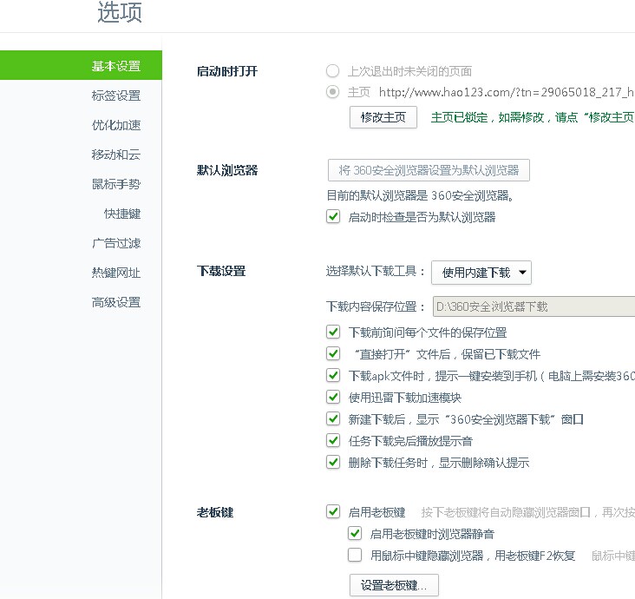
Task: Disable 使用迅雷下载加速模块 checkbox
Action: coord(333,397)
